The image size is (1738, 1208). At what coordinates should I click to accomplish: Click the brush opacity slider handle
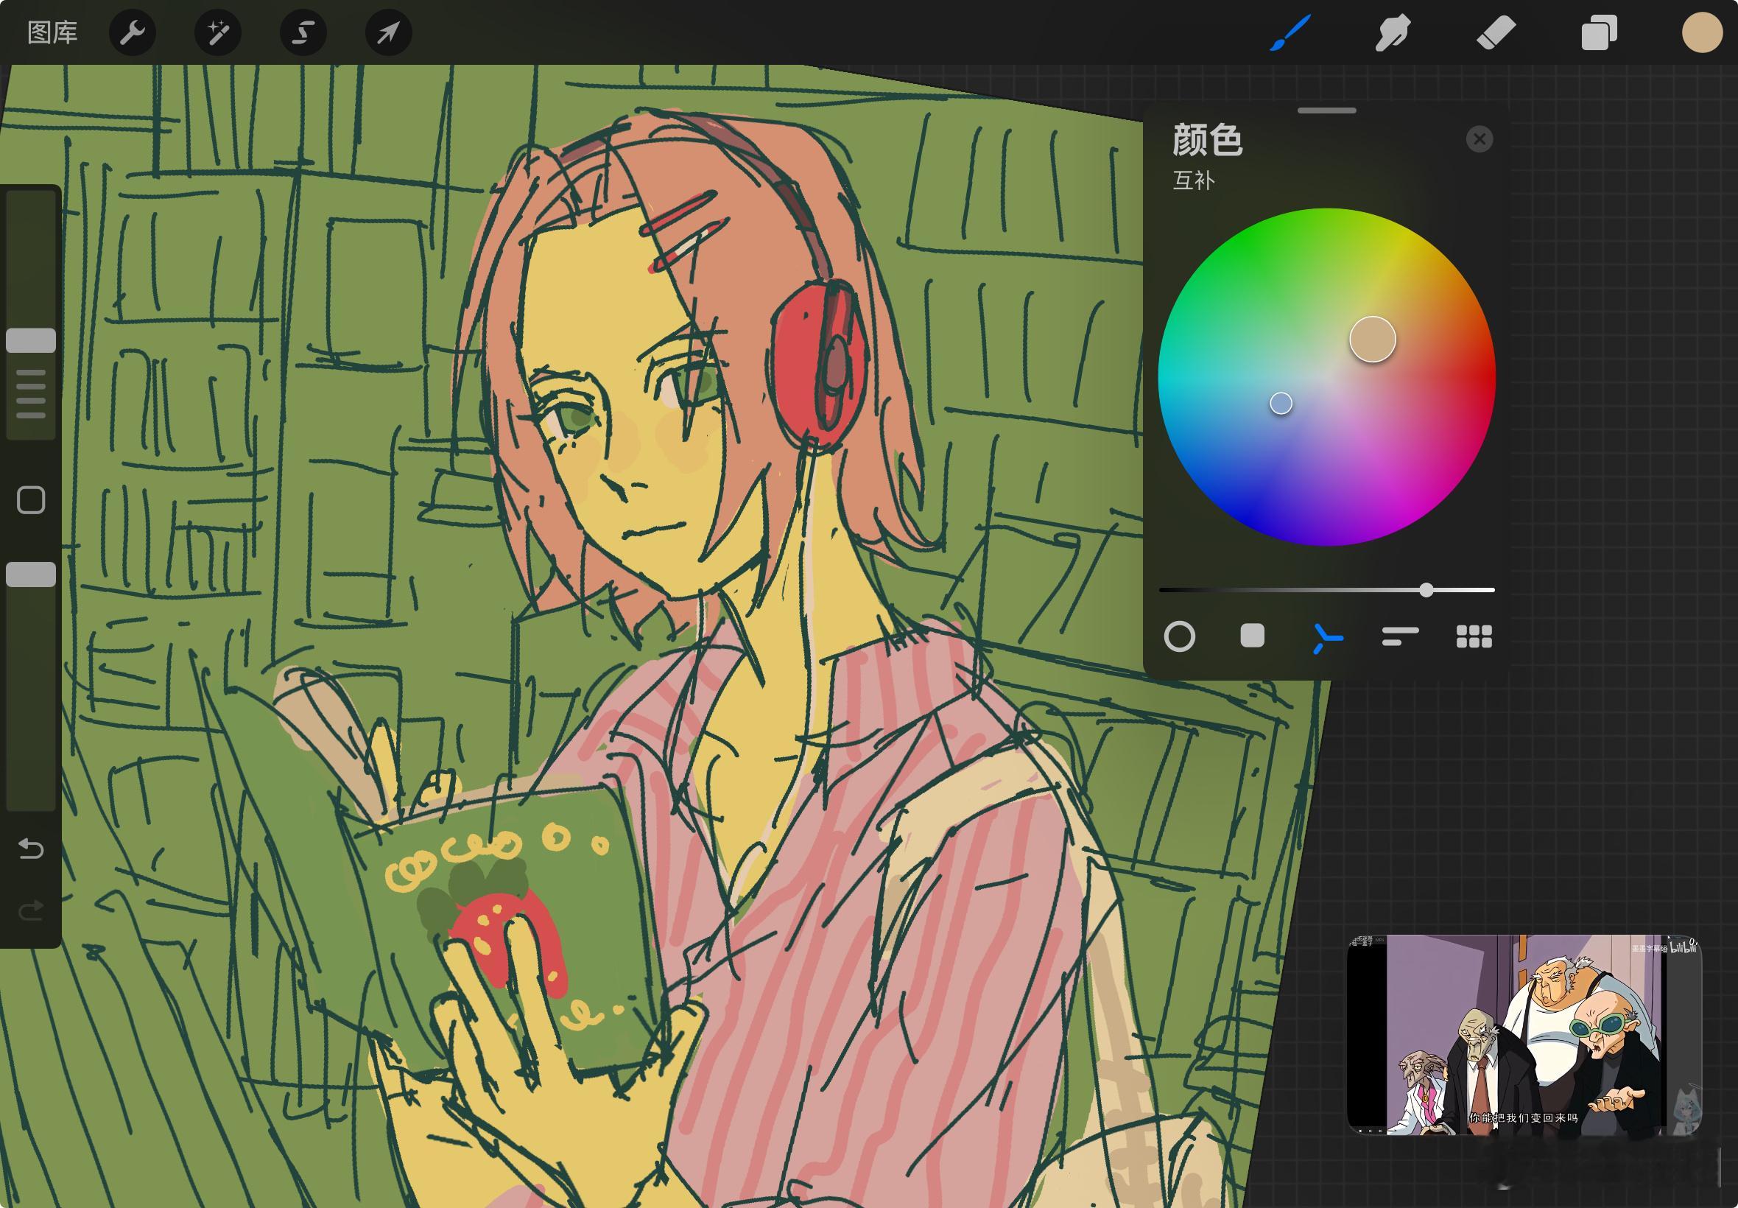[x=31, y=575]
